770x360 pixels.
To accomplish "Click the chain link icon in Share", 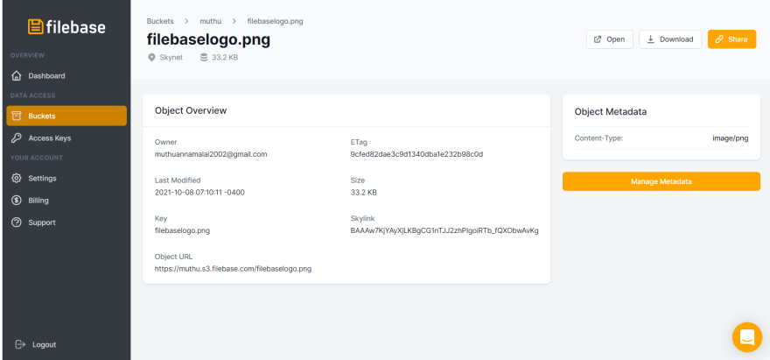I will 719,39.
